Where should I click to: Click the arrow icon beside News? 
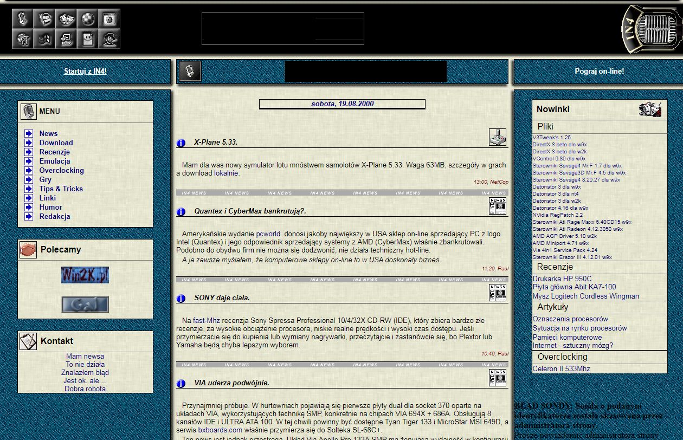[x=29, y=134]
